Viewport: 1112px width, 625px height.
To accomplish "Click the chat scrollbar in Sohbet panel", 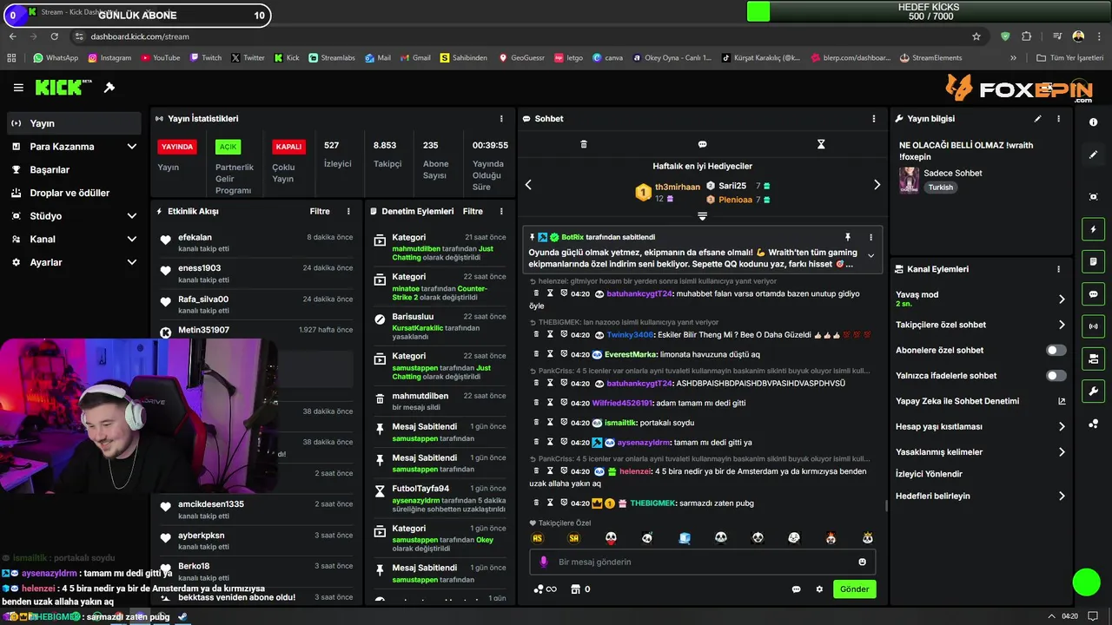I will (x=885, y=505).
